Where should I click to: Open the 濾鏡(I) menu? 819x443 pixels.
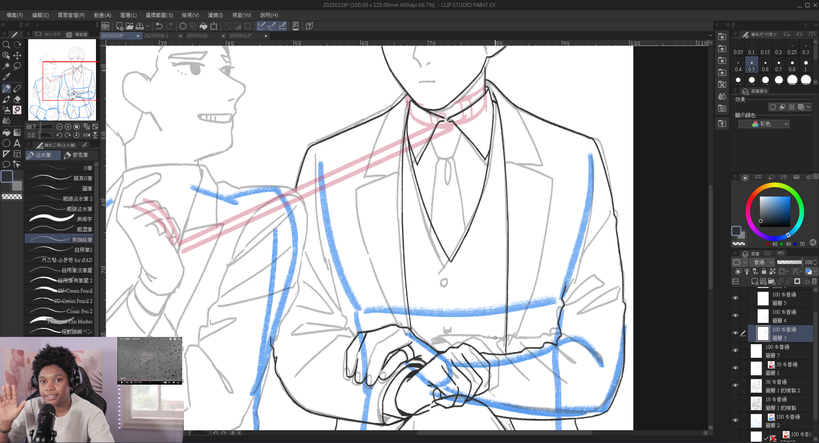(x=215, y=15)
